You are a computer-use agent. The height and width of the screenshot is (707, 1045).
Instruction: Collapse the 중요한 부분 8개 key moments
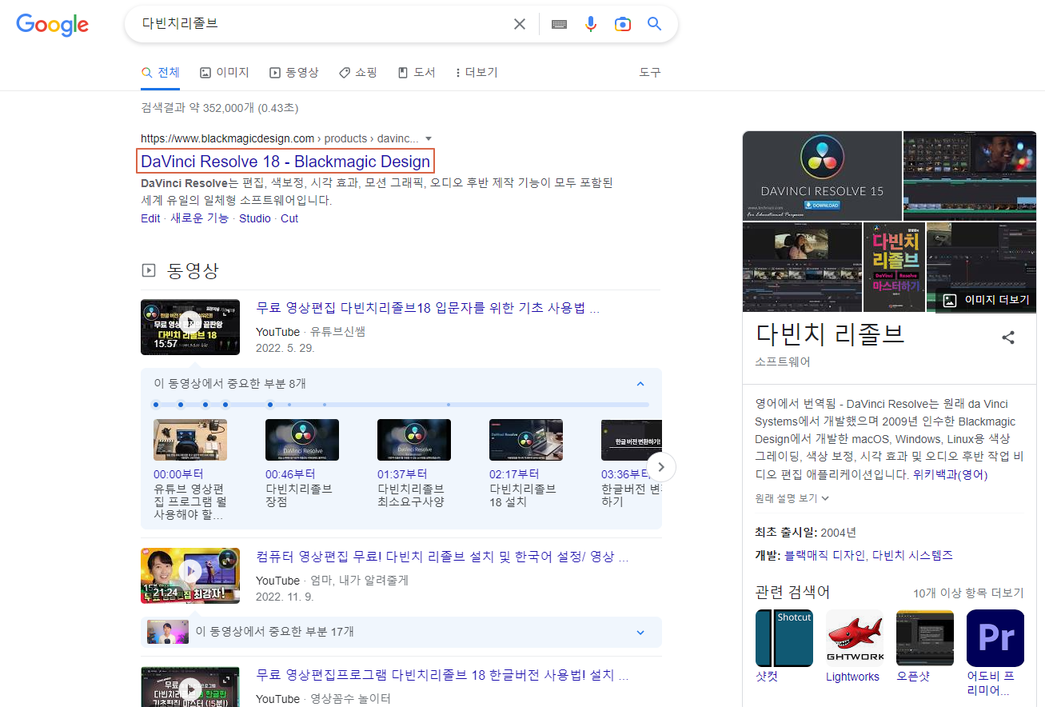pos(640,384)
